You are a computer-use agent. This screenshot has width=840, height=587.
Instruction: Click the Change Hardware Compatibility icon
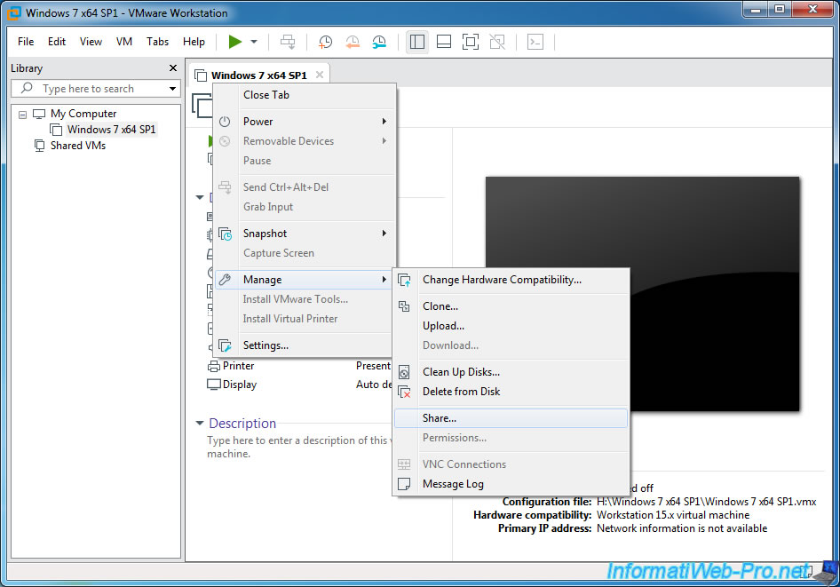(405, 280)
